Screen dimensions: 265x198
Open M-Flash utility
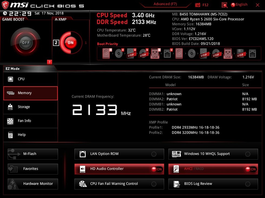[x=33, y=154]
